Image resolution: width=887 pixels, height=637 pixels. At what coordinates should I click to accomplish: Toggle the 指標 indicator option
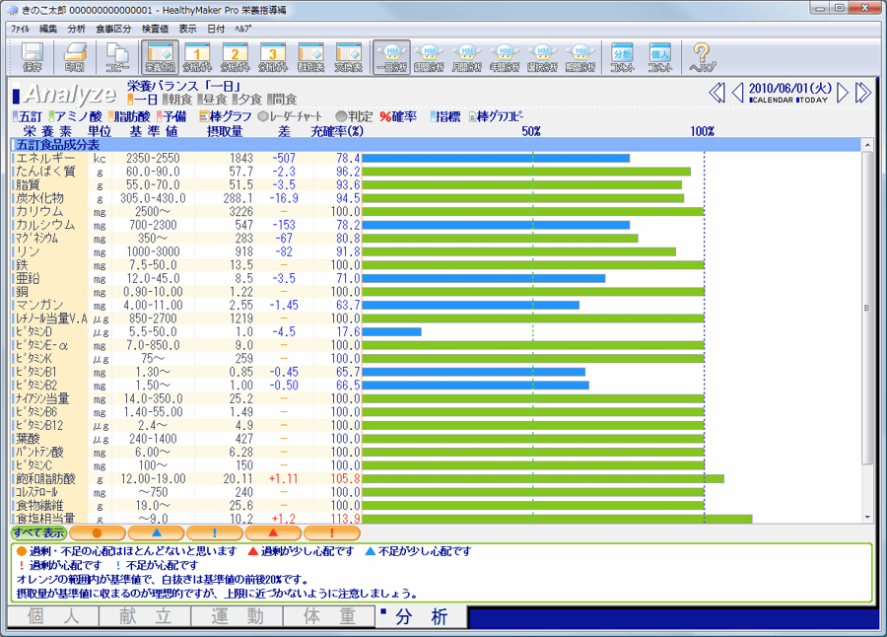click(x=445, y=116)
